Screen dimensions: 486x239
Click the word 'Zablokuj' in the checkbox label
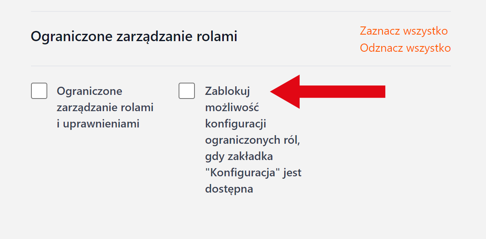[227, 91]
